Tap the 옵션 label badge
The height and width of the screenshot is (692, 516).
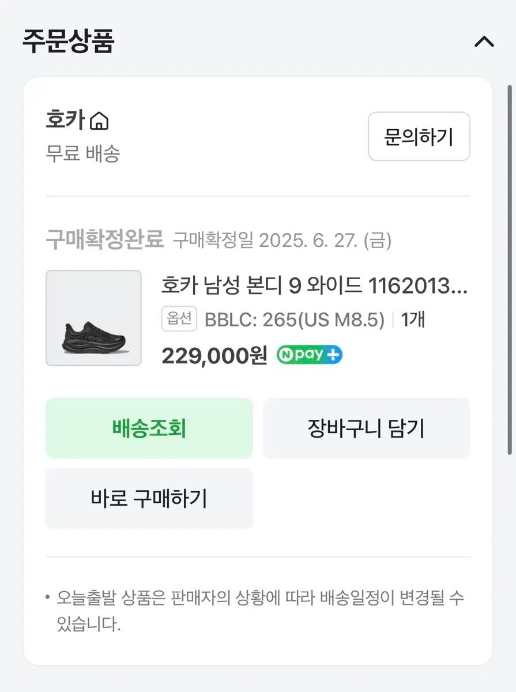click(179, 319)
